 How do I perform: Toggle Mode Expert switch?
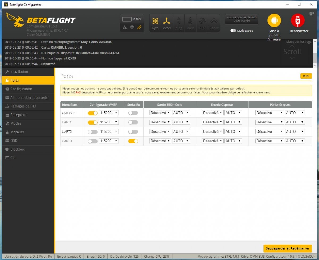tap(233, 31)
